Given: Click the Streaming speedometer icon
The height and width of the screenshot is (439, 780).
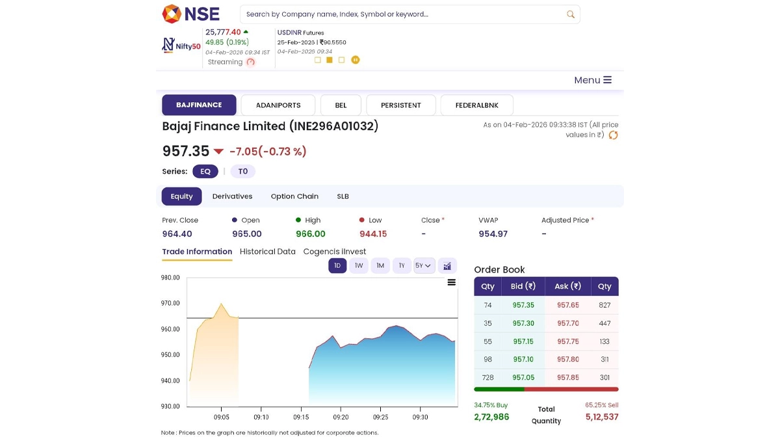Looking at the screenshot, I should point(251,62).
